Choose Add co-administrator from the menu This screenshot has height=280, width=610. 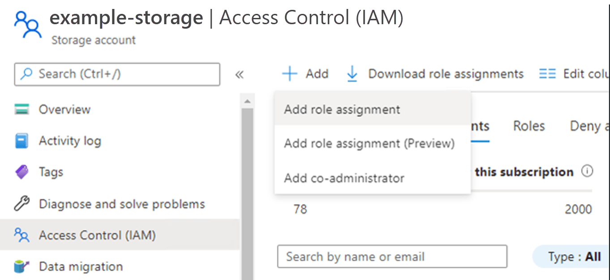click(x=344, y=178)
